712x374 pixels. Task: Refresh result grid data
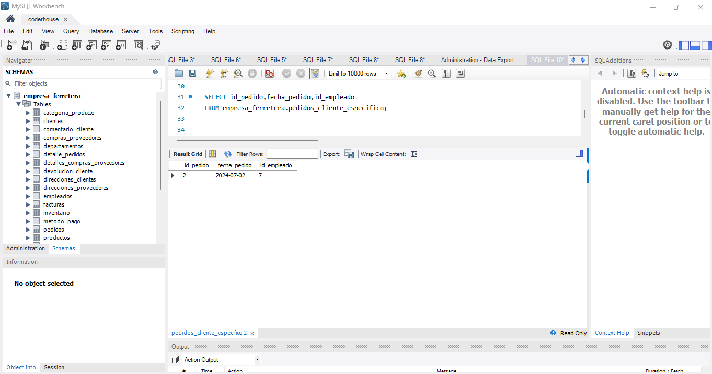click(228, 154)
